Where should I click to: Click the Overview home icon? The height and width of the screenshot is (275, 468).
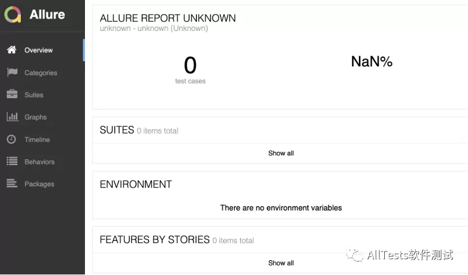click(x=12, y=50)
